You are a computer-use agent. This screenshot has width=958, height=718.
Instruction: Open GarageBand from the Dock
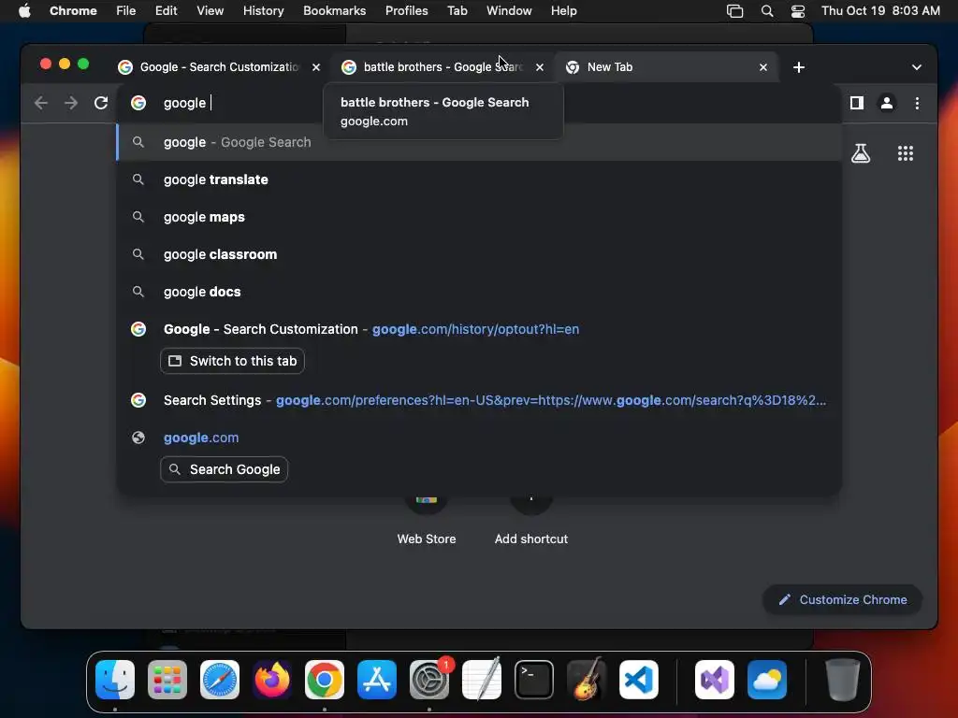coord(587,680)
